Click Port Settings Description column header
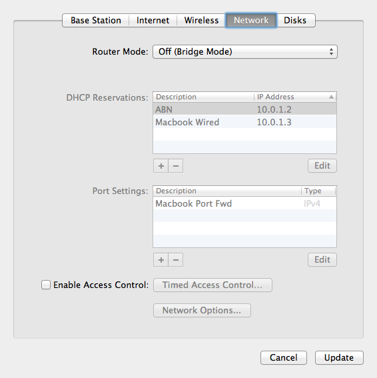Viewport: 377px width, 378px height. 227,191
